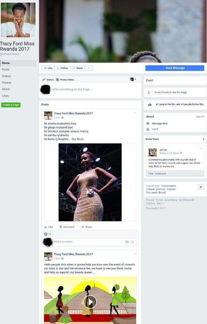Share the page via the Share button
Screen dimensions: 207x324
(x=78, y=68)
